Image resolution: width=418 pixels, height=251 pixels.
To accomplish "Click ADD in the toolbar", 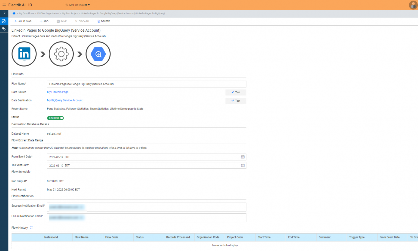I will click(44, 21).
